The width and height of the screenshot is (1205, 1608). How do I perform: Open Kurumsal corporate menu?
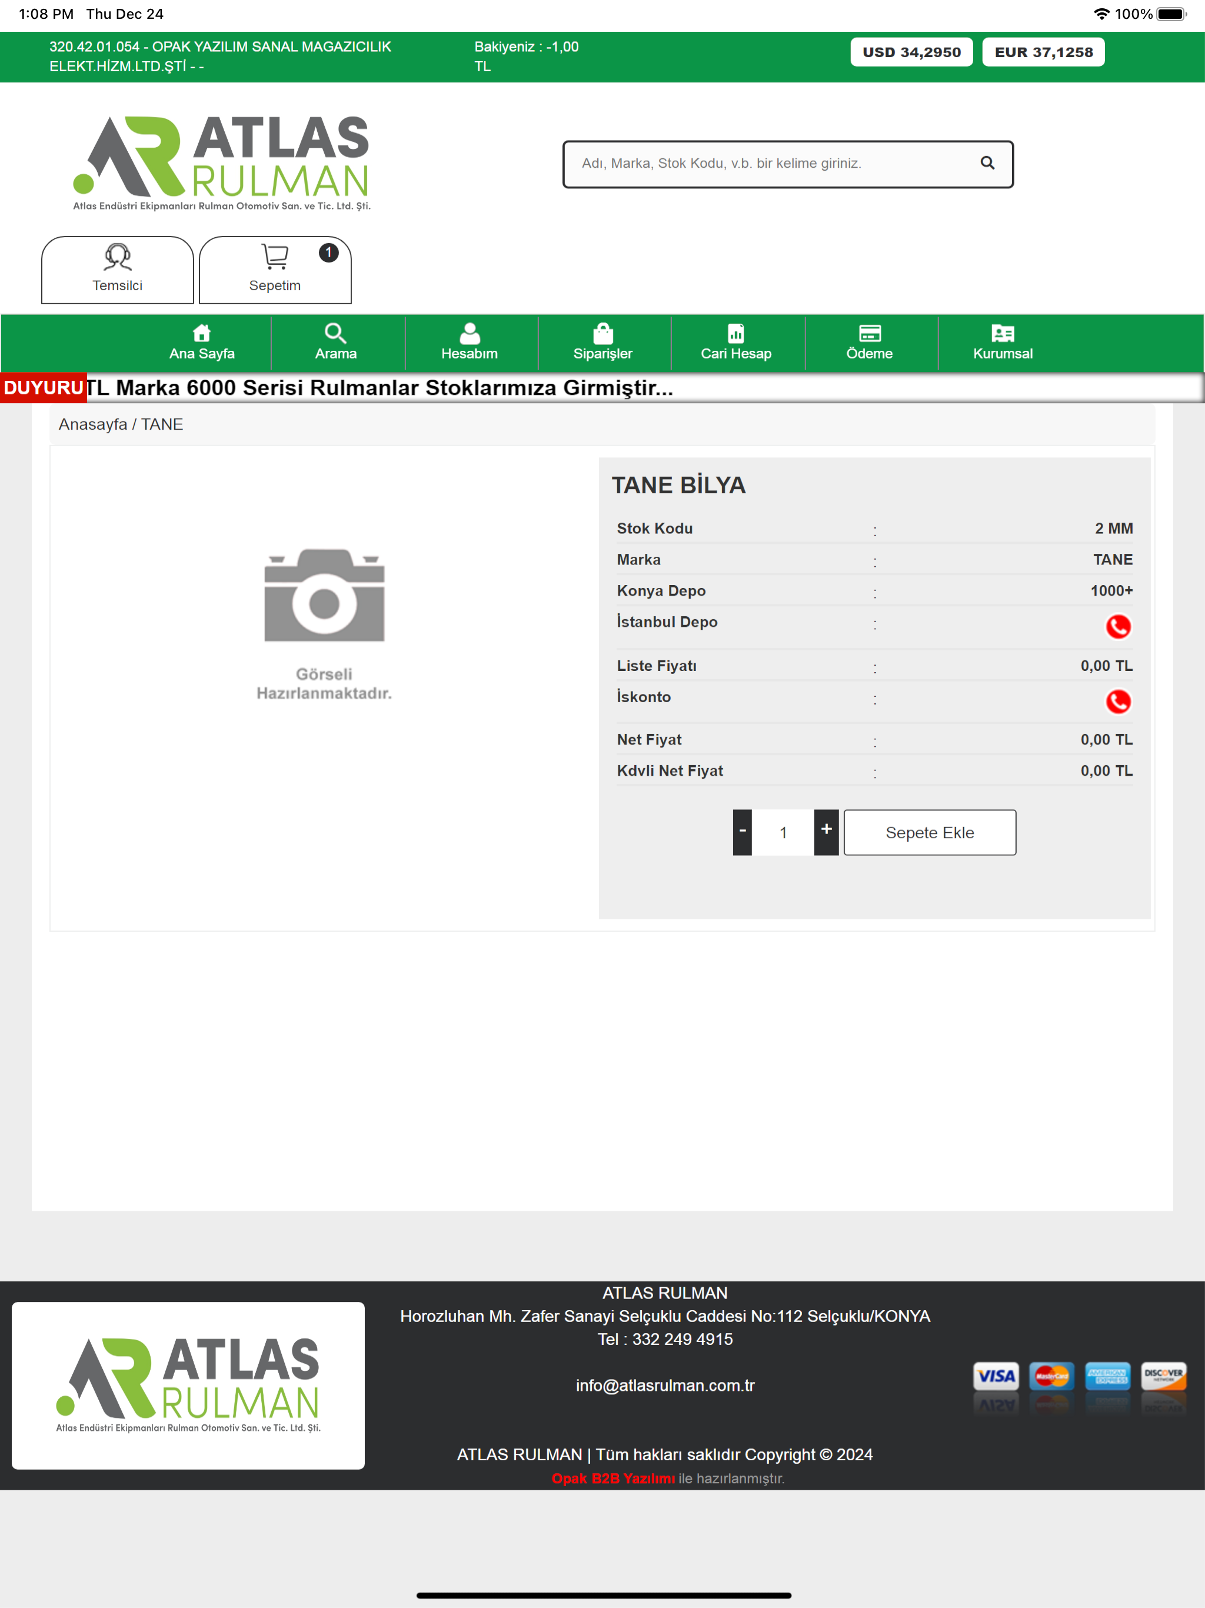click(1003, 343)
